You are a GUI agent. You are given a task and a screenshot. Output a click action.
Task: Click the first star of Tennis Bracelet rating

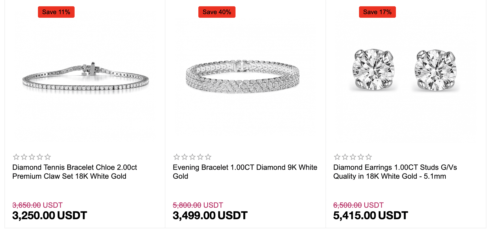[x=16, y=157]
